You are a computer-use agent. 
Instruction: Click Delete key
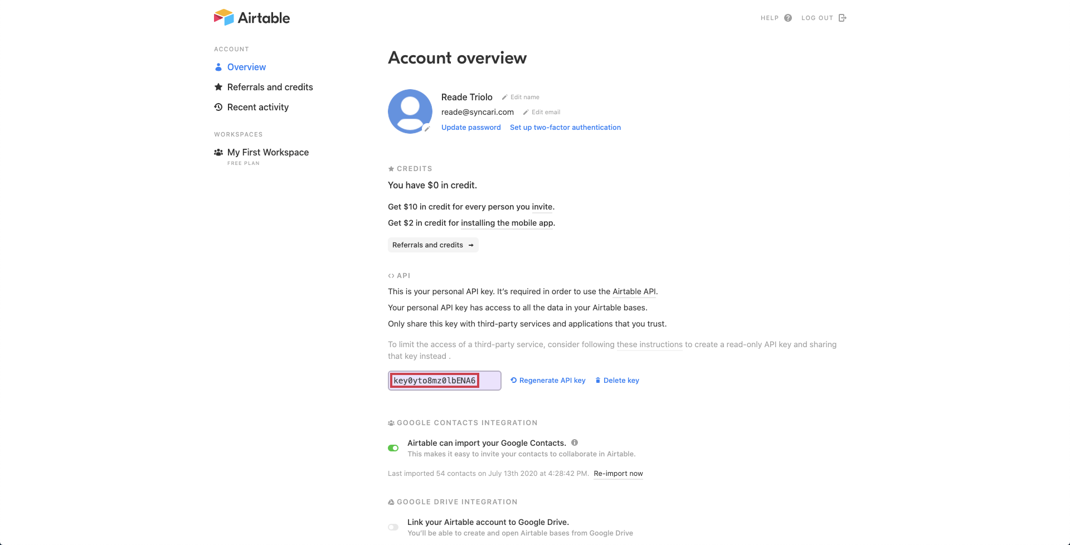[621, 380]
